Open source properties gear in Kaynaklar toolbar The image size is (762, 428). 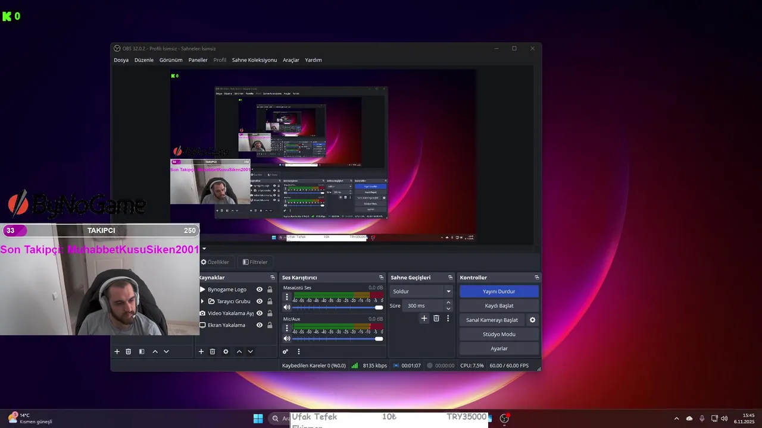pos(226,351)
